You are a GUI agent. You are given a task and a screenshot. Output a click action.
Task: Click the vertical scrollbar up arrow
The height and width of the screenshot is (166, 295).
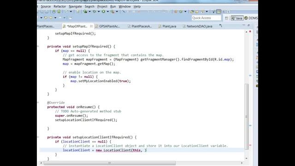click(247, 32)
